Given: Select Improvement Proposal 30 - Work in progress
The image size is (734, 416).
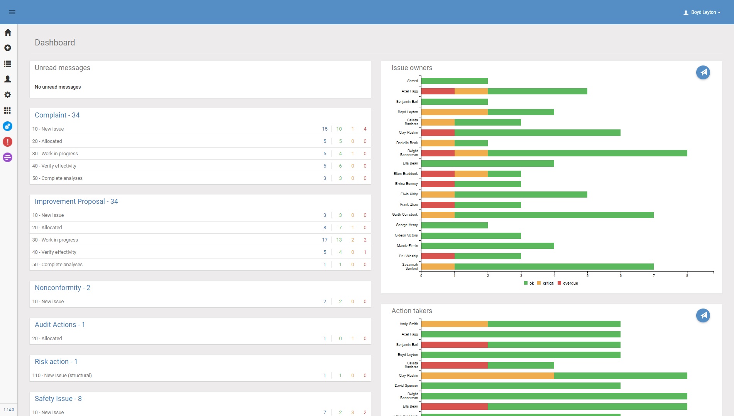Looking at the screenshot, I should (x=200, y=240).
